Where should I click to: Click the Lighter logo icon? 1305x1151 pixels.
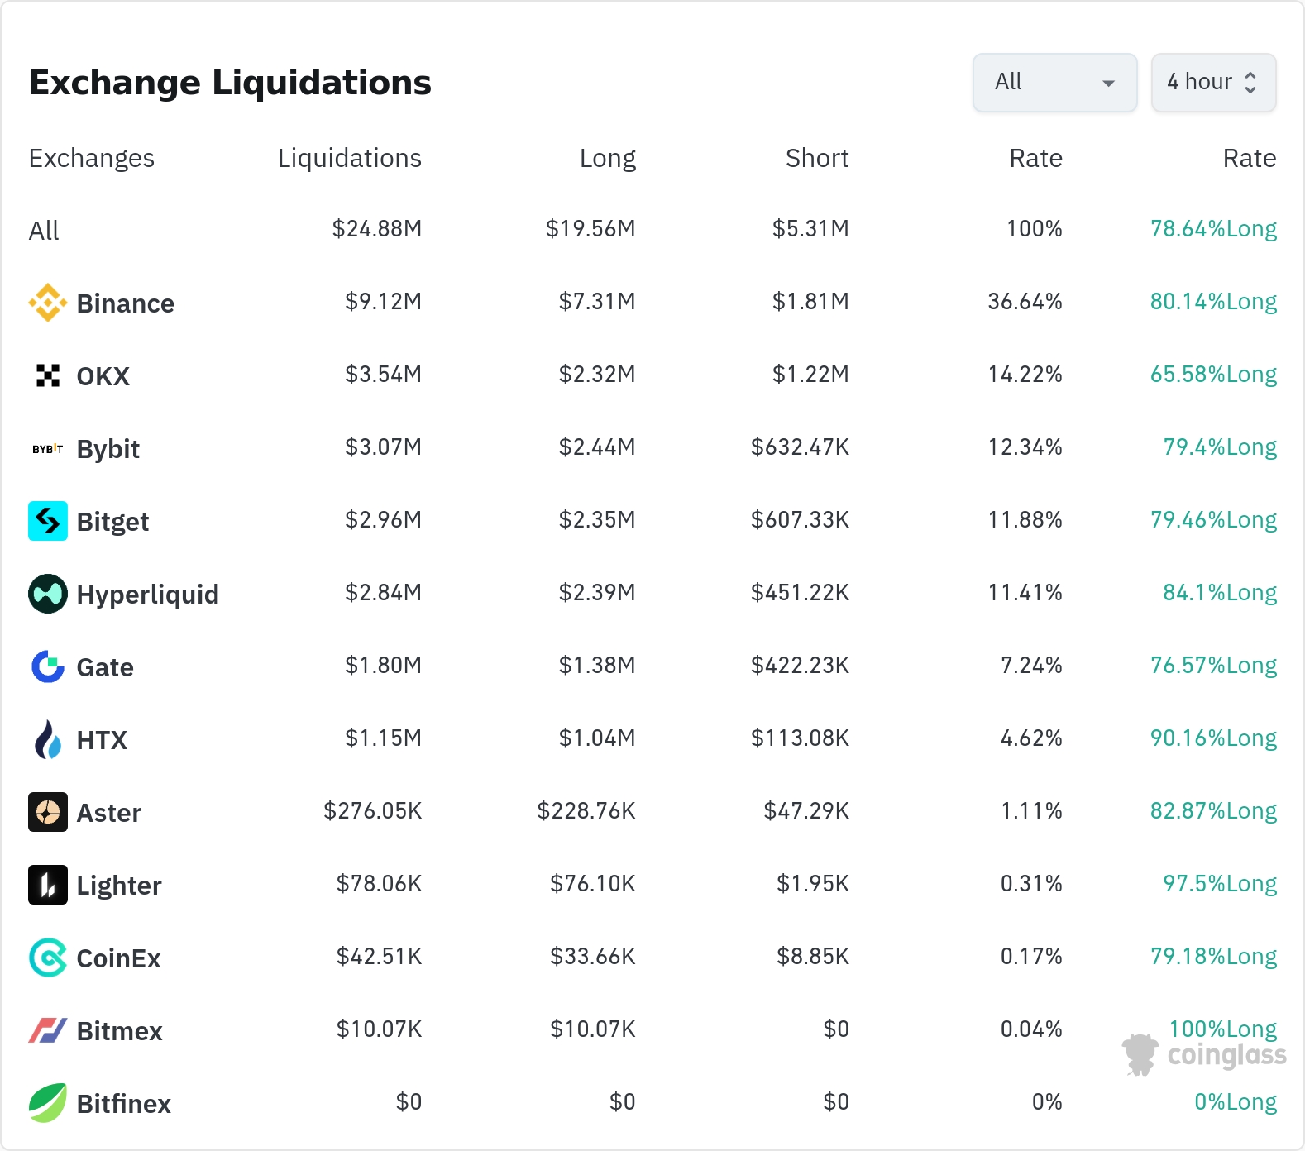pos(48,885)
